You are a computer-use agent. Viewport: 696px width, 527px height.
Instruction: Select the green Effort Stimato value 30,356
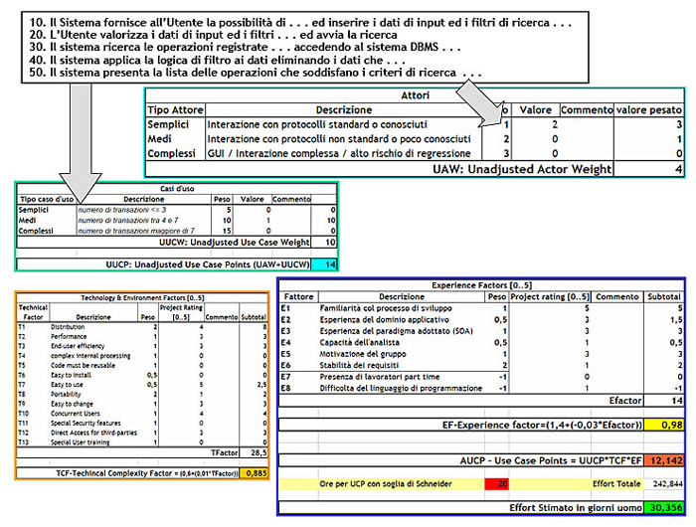tap(663, 507)
